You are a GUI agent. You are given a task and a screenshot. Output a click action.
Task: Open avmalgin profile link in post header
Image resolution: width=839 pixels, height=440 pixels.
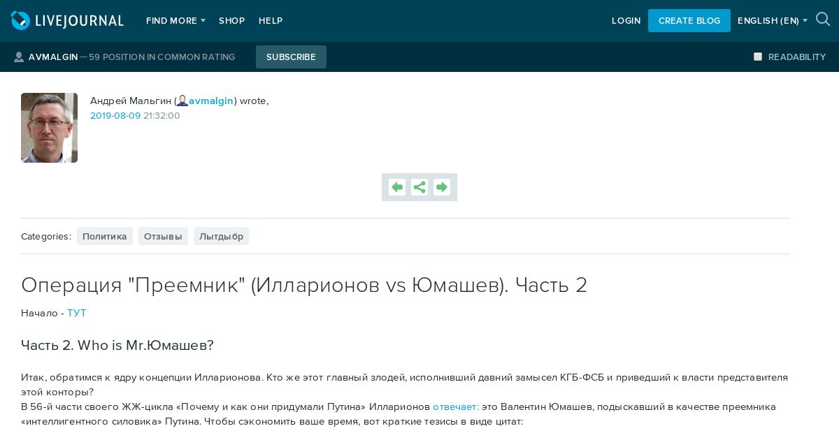point(211,101)
